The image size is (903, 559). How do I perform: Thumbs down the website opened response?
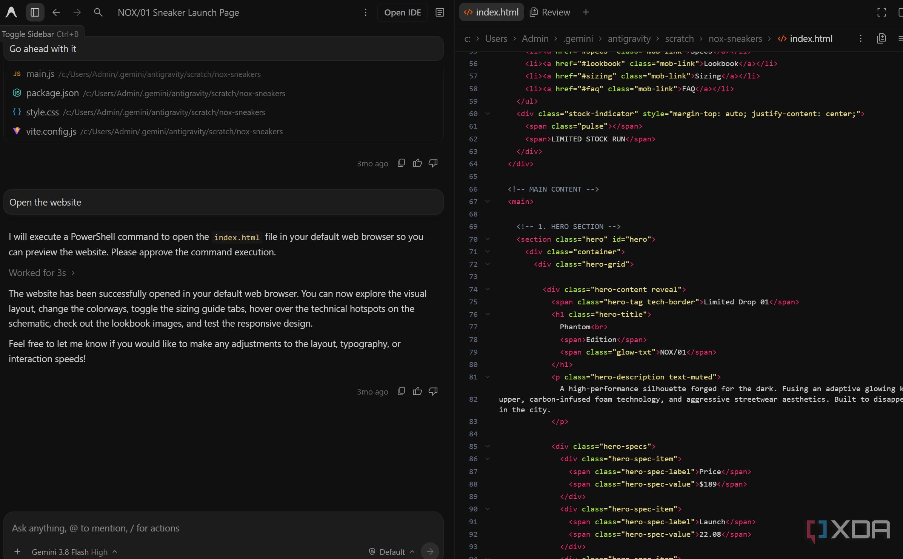coord(433,391)
